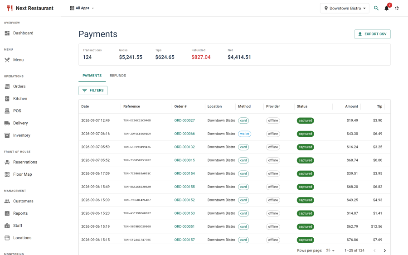The image size is (408, 255).
Task: Click the date 2026-09-06 17:09
Action: (96, 173)
